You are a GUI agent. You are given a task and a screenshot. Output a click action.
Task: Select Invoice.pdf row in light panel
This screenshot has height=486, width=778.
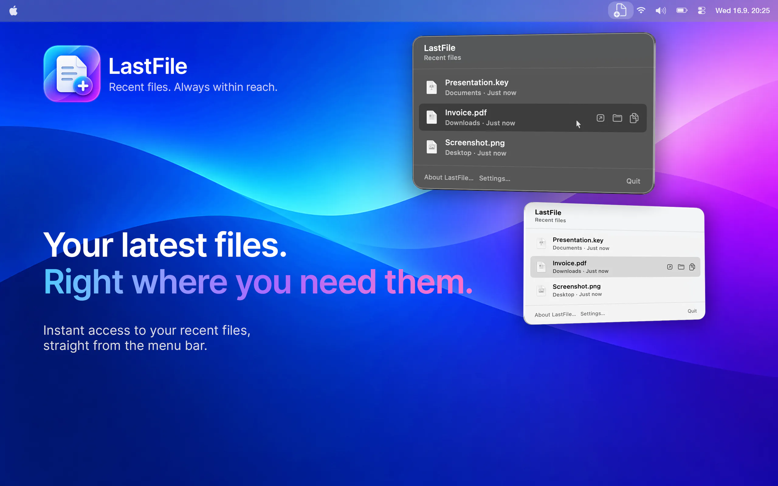[615, 267]
